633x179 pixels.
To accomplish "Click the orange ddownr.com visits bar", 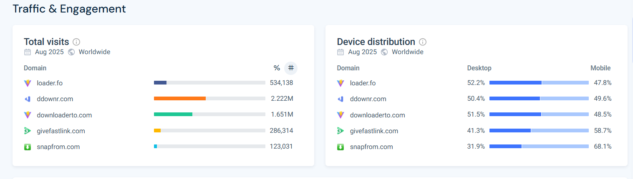I will [x=180, y=99].
